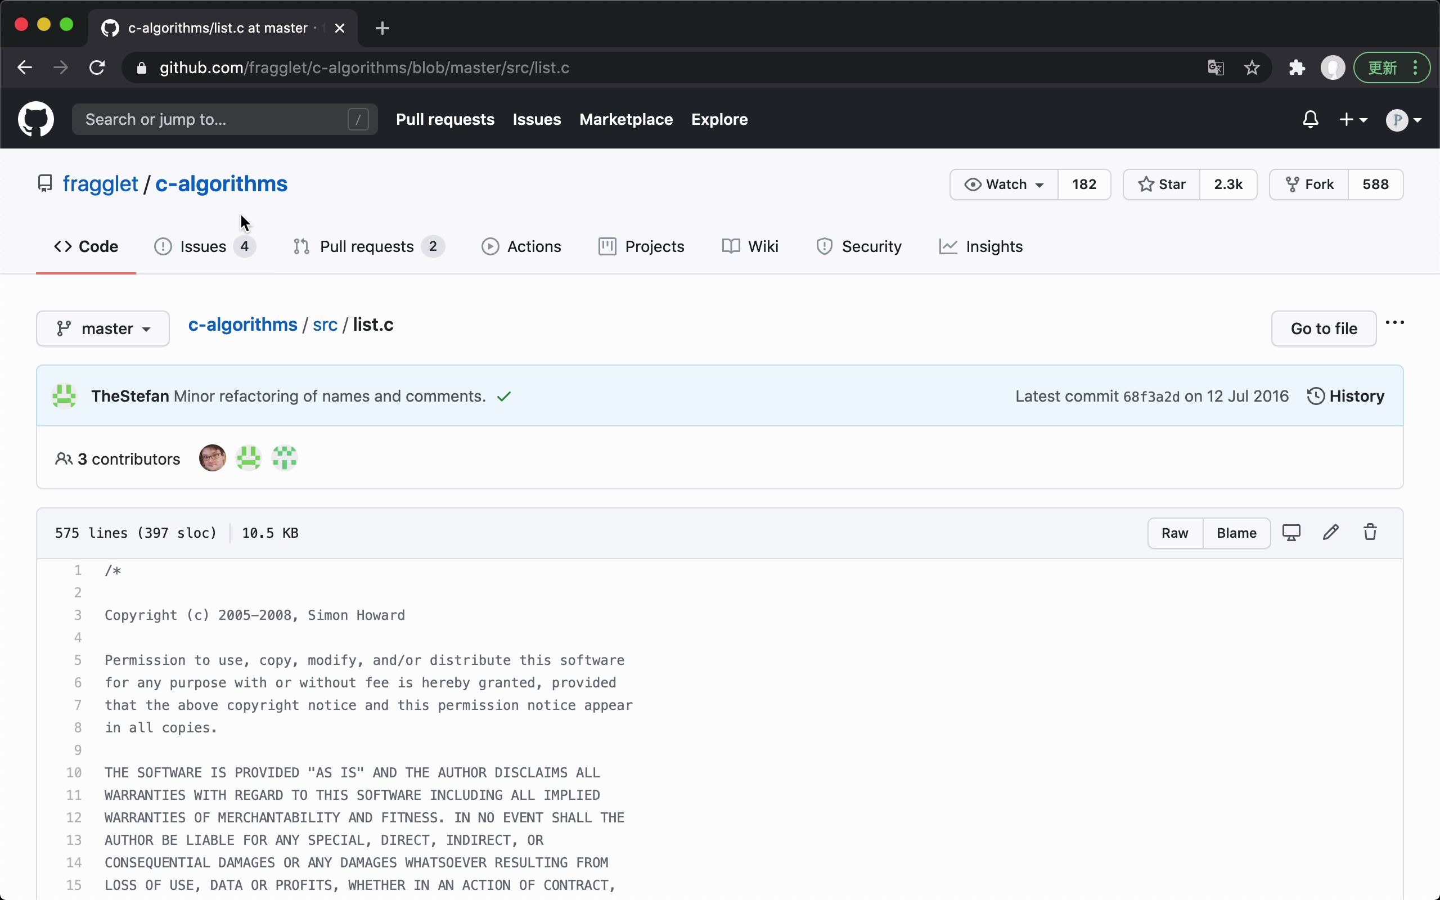
Task: View the 182 watchers count
Action: click(1084, 184)
